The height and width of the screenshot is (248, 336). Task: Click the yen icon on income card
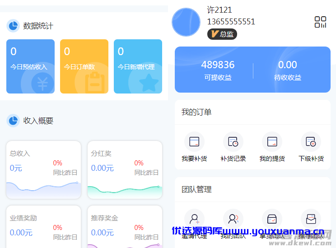[x=42, y=83]
